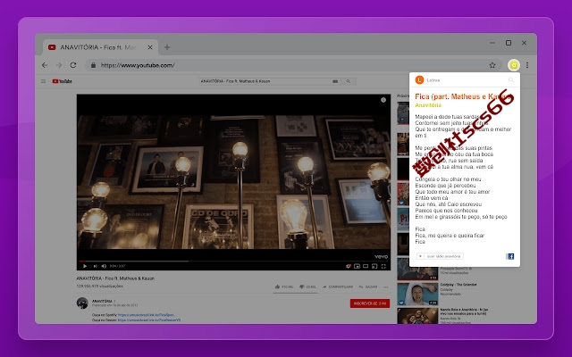572x357 pixels.
Task: Open the YouTube hamburger guide menu
Action: [44, 81]
